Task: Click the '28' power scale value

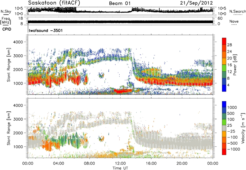Action: click(229, 45)
